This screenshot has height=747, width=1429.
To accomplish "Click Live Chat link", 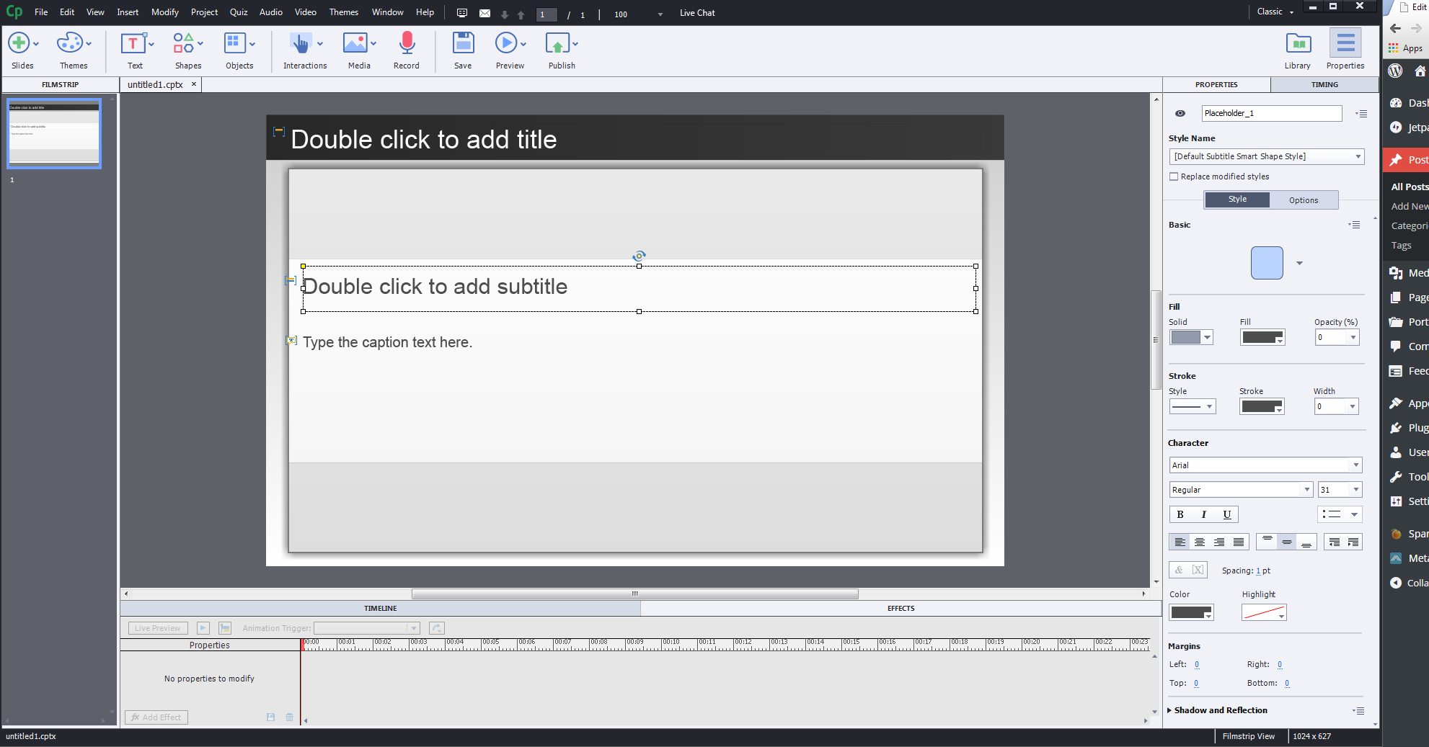I will click(697, 13).
